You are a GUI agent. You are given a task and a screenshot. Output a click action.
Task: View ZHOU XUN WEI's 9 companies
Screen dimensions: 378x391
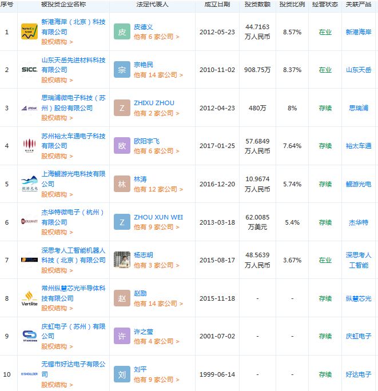(x=157, y=227)
